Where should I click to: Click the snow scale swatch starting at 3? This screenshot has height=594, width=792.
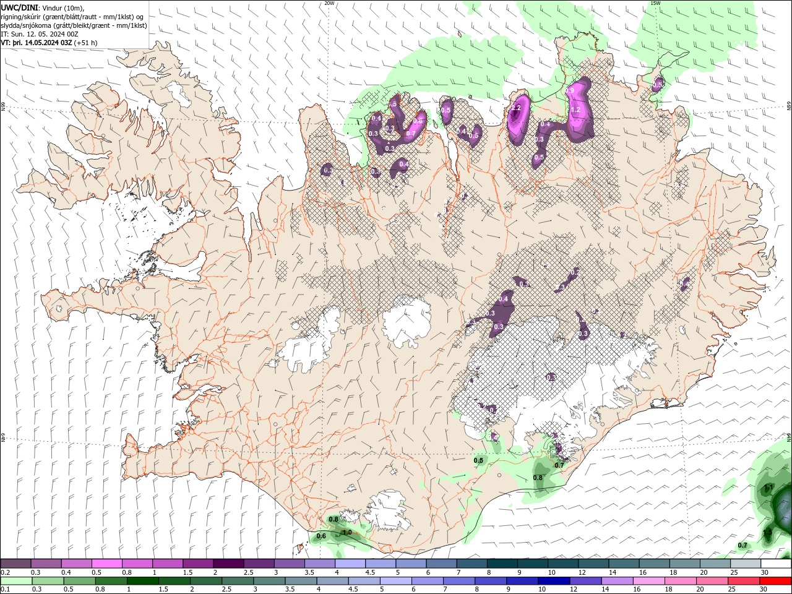pyautogui.click(x=289, y=564)
